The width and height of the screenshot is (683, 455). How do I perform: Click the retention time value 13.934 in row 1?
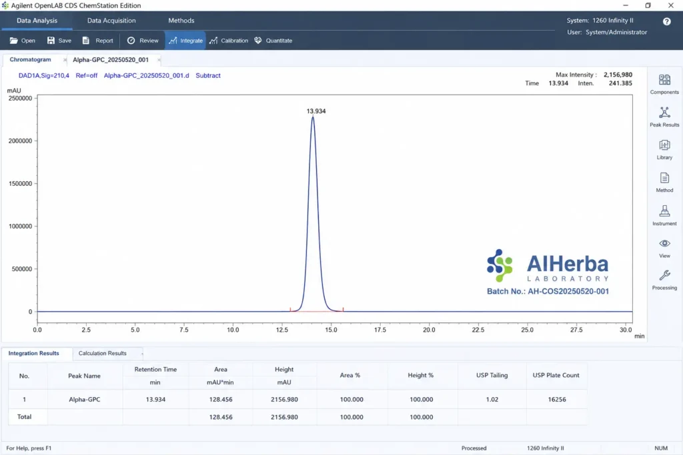pos(155,399)
